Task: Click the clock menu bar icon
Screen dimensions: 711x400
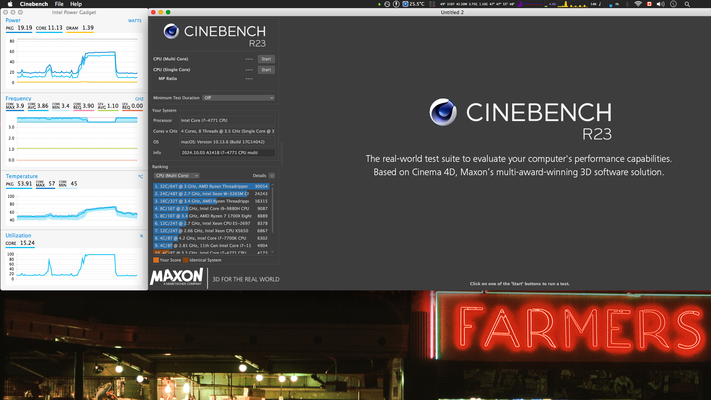Action: (x=673, y=4)
